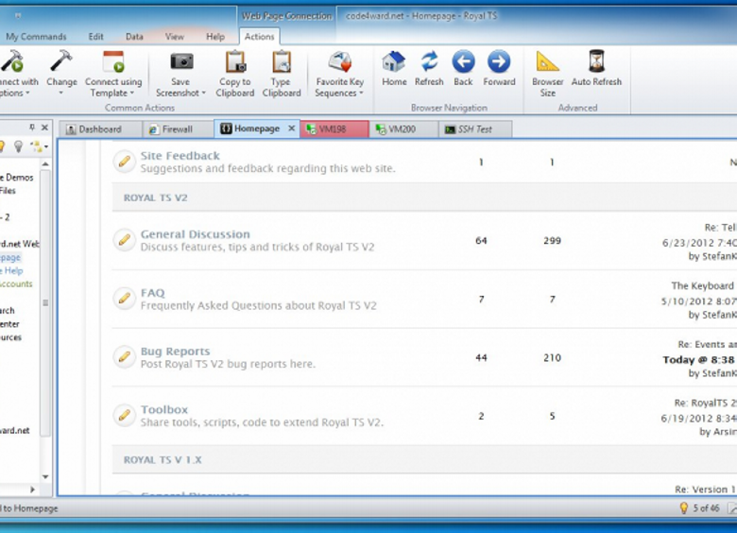Click '210' replies count for Bug Reports

(553, 357)
